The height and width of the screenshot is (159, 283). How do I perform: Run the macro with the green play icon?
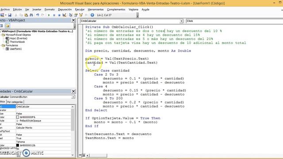49,15
